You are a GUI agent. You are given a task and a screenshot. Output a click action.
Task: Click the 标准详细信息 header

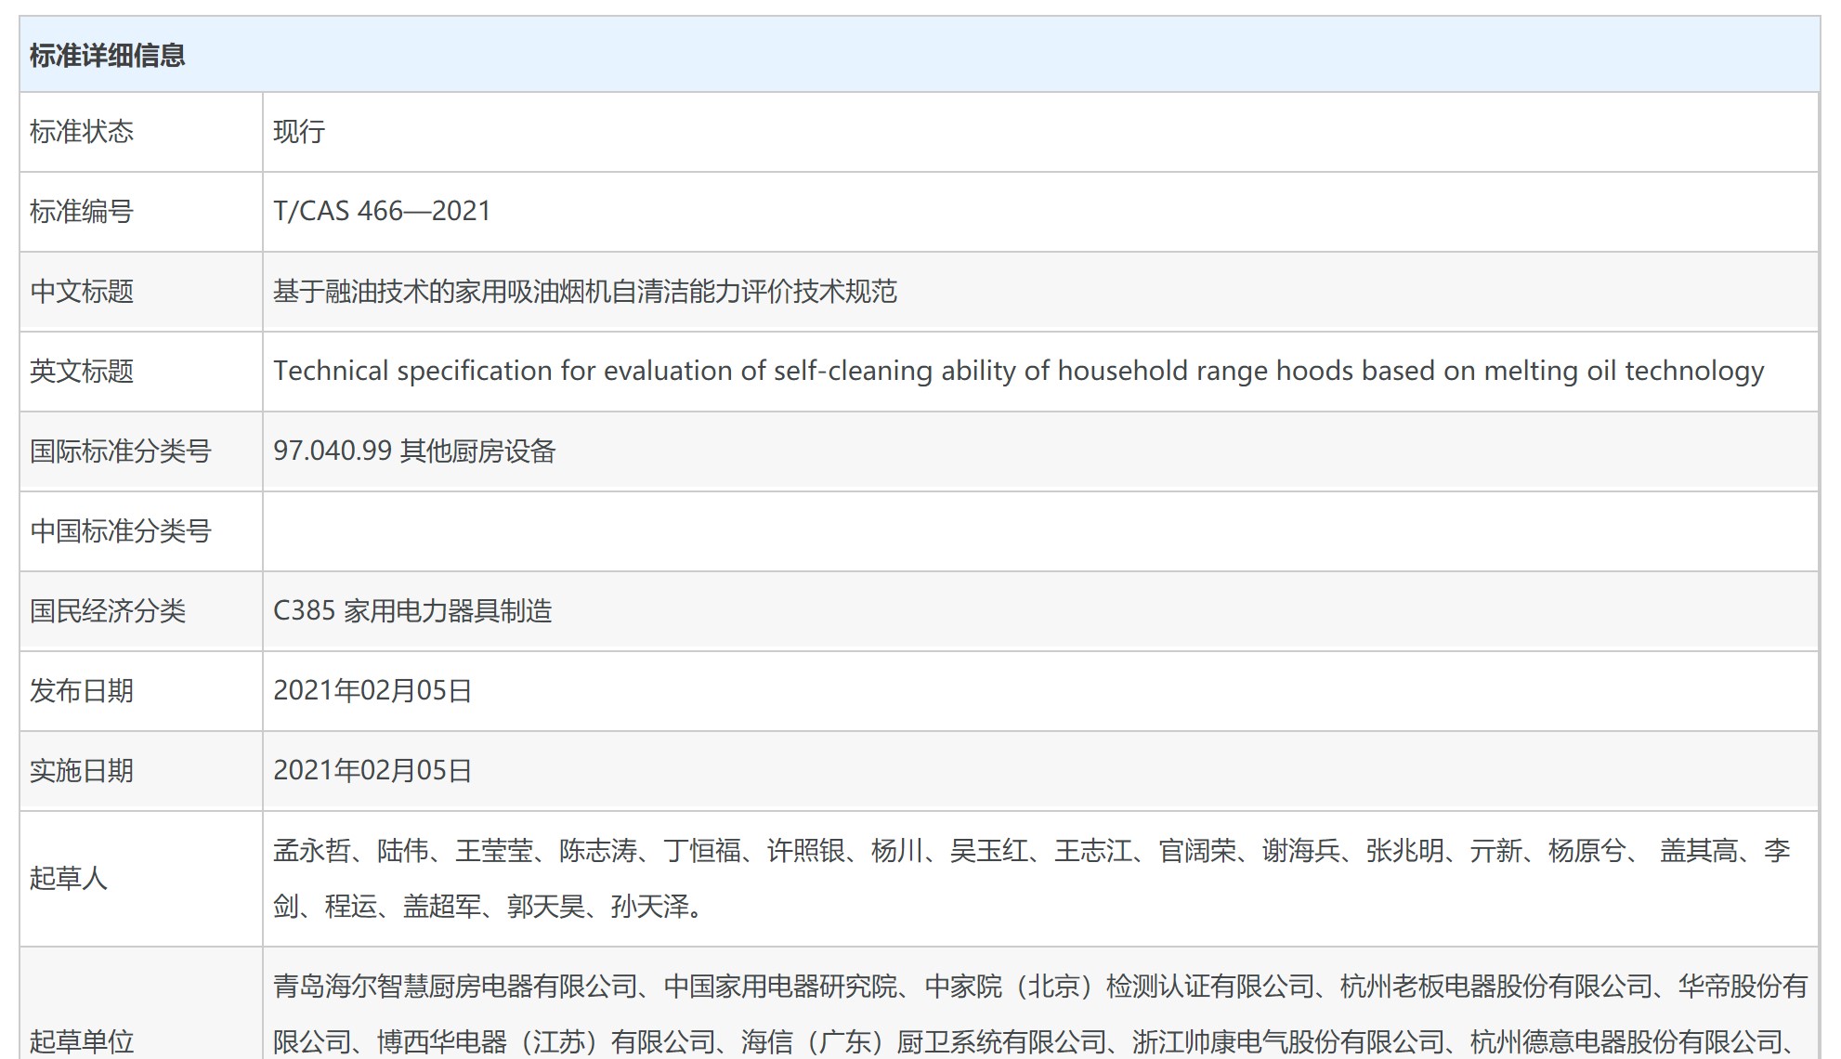(x=108, y=56)
